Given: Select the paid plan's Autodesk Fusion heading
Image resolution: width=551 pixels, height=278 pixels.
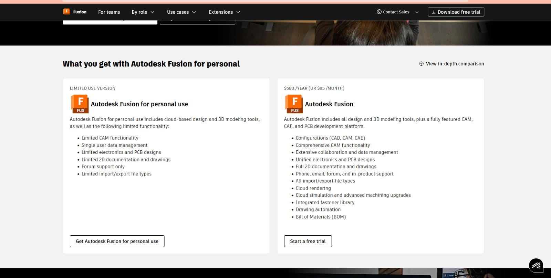Looking at the screenshot, I should (x=329, y=104).
